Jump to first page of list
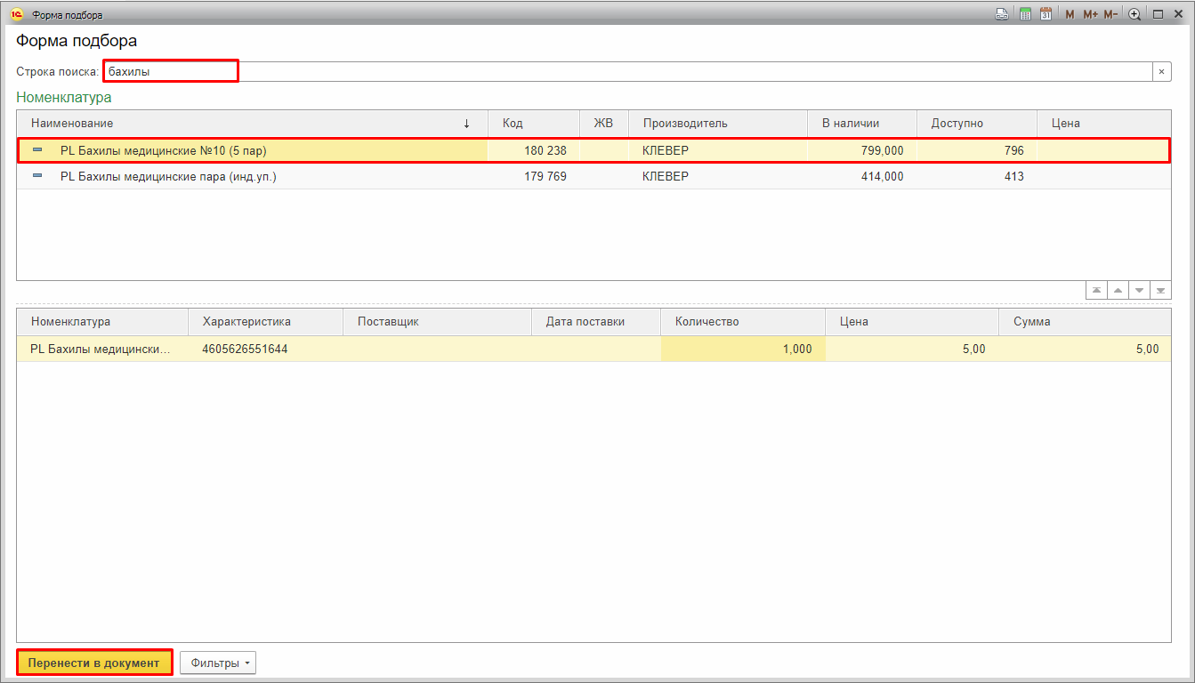This screenshot has width=1195, height=683. (1096, 291)
